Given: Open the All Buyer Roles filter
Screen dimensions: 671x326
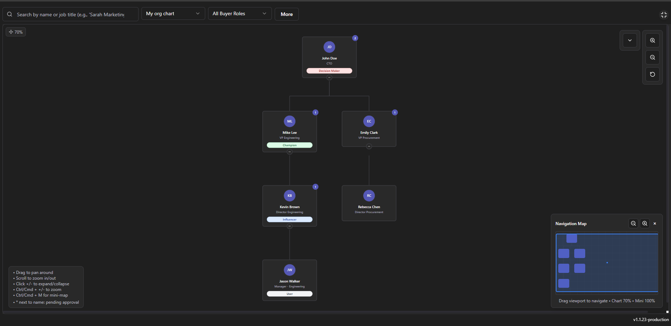Looking at the screenshot, I should click(240, 13).
